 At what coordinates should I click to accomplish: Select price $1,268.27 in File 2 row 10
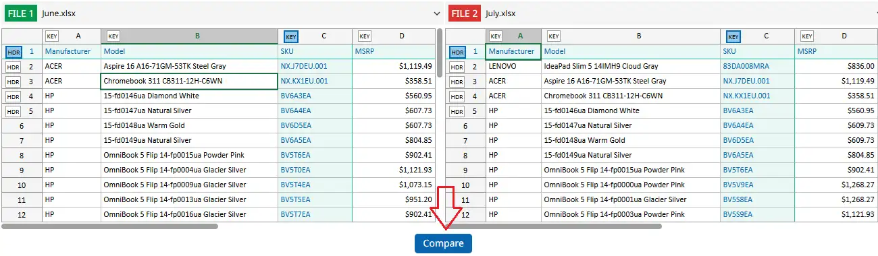tap(836, 185)
